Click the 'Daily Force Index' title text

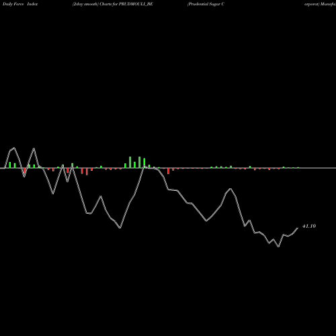pyautogui.click(x=20, y=4)
